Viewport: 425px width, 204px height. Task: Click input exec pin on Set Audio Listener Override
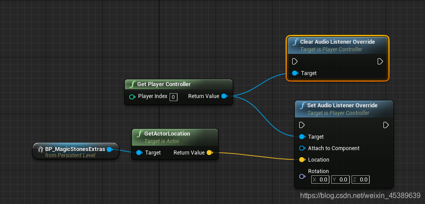click(302, 125)
